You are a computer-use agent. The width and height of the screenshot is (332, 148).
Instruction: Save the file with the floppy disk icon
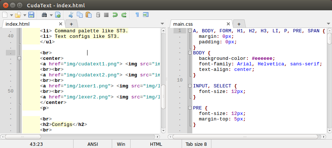pyautogui.click(x=31, y=15)
